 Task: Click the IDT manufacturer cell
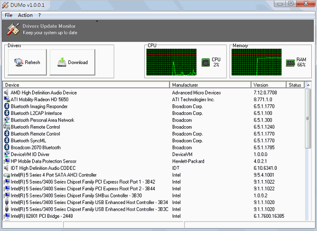coord(176,168)
